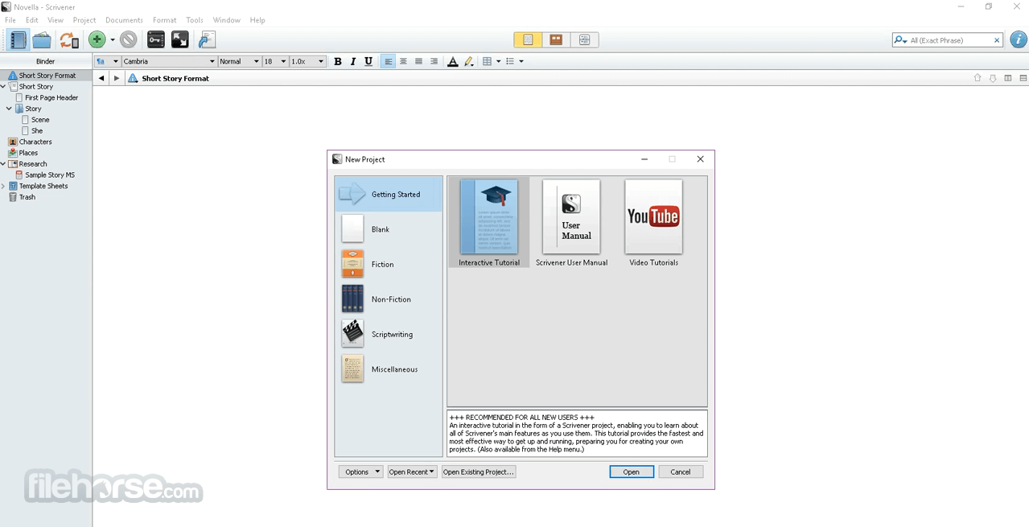Choose the text color button
Screen dimensions: 1029x527
click(x=452, y=61)
